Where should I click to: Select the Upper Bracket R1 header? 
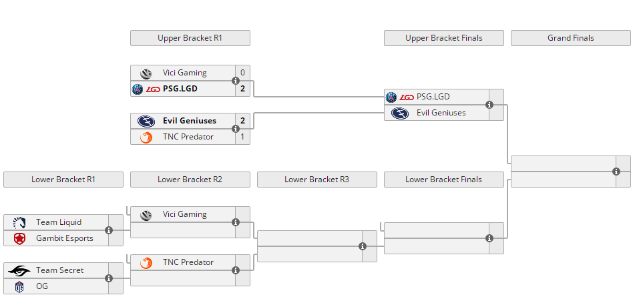(190, 38)
